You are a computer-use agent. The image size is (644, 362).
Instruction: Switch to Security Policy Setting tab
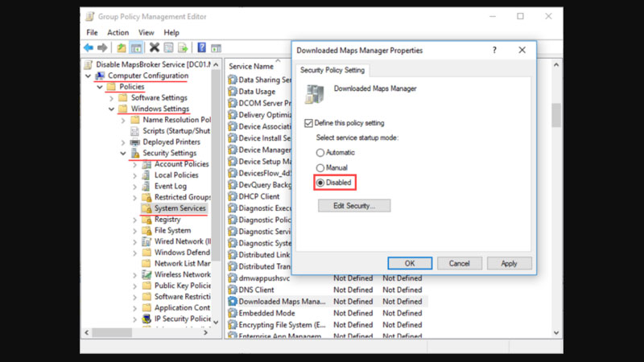[332, 70]
